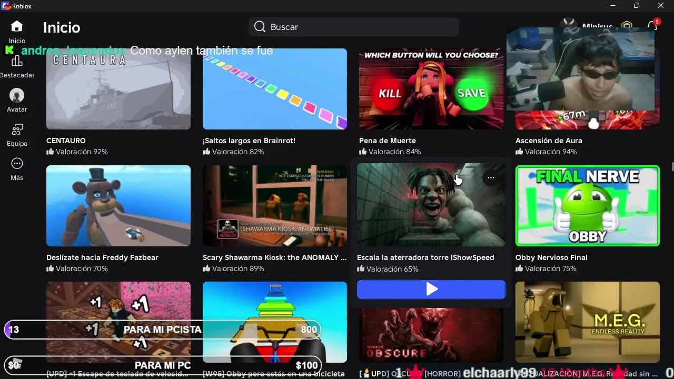The height and width of the screenshot is (379, 674).
Task: Click the search magnifier icon
Action: [260, 27]
